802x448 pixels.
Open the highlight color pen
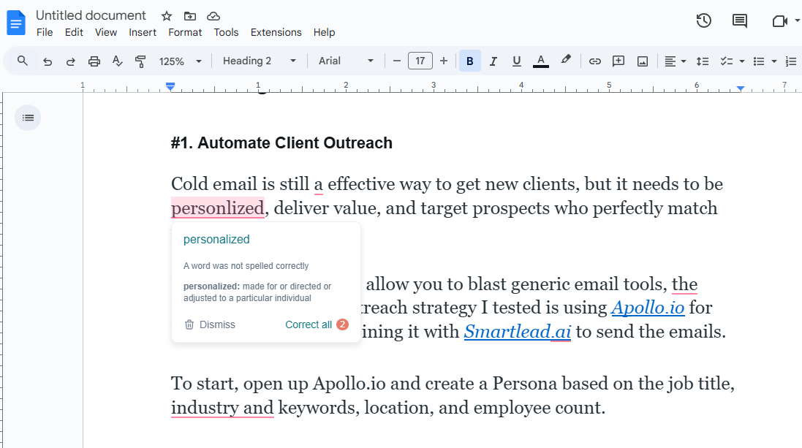[x=565, y=61]
